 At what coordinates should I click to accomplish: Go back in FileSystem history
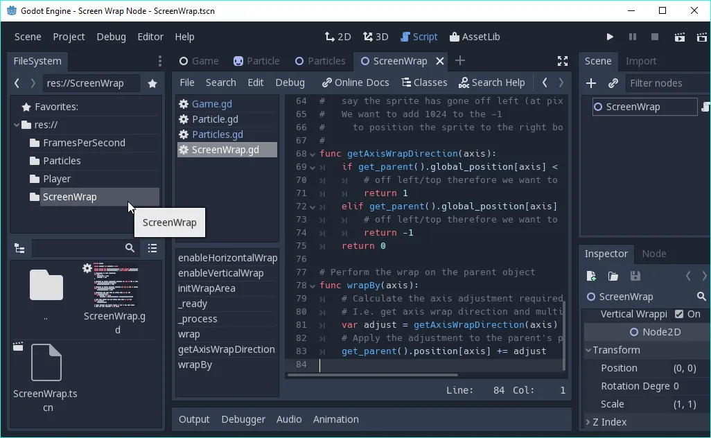click(17, 83)
